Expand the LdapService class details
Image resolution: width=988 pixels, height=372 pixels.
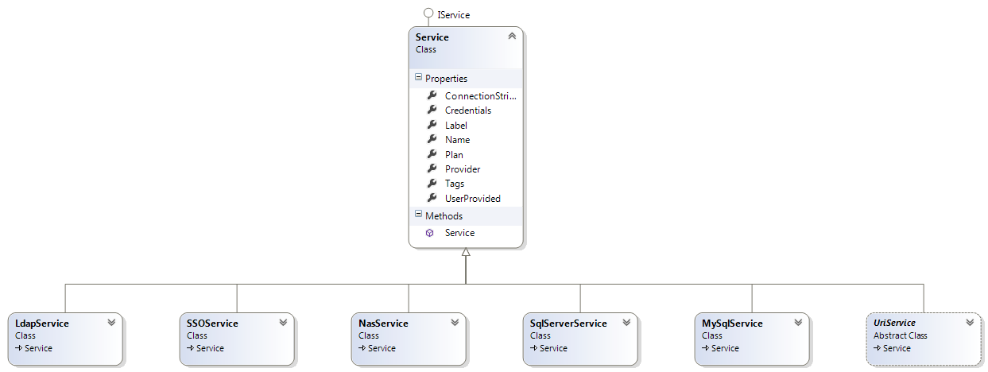pyautogui.click(x=111, y=323)
